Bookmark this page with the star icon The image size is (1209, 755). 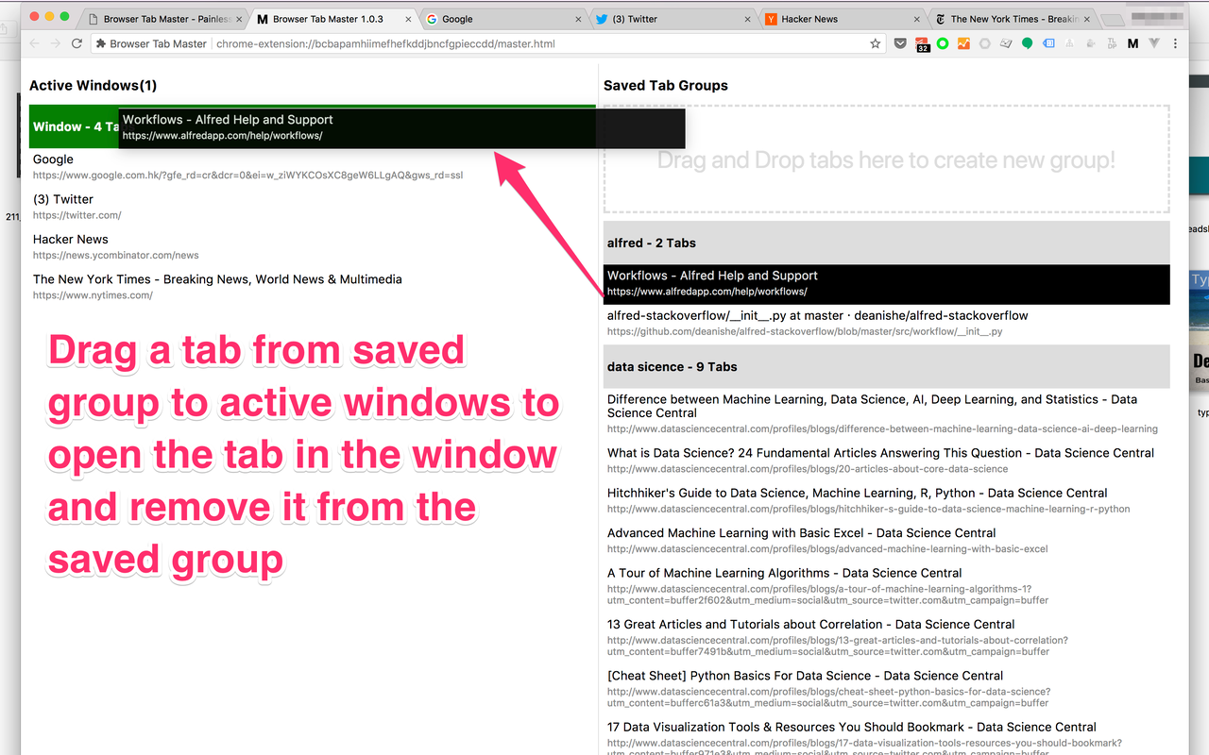coord(876,43)
